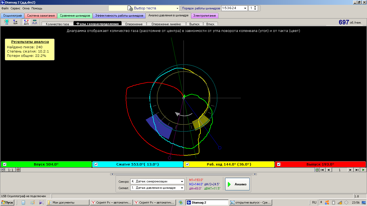Viewport: 367px width, 206px height.
Task: Click the quick launch Visual Studio icon
Action: pyautogui.click(x=41, y=203)
